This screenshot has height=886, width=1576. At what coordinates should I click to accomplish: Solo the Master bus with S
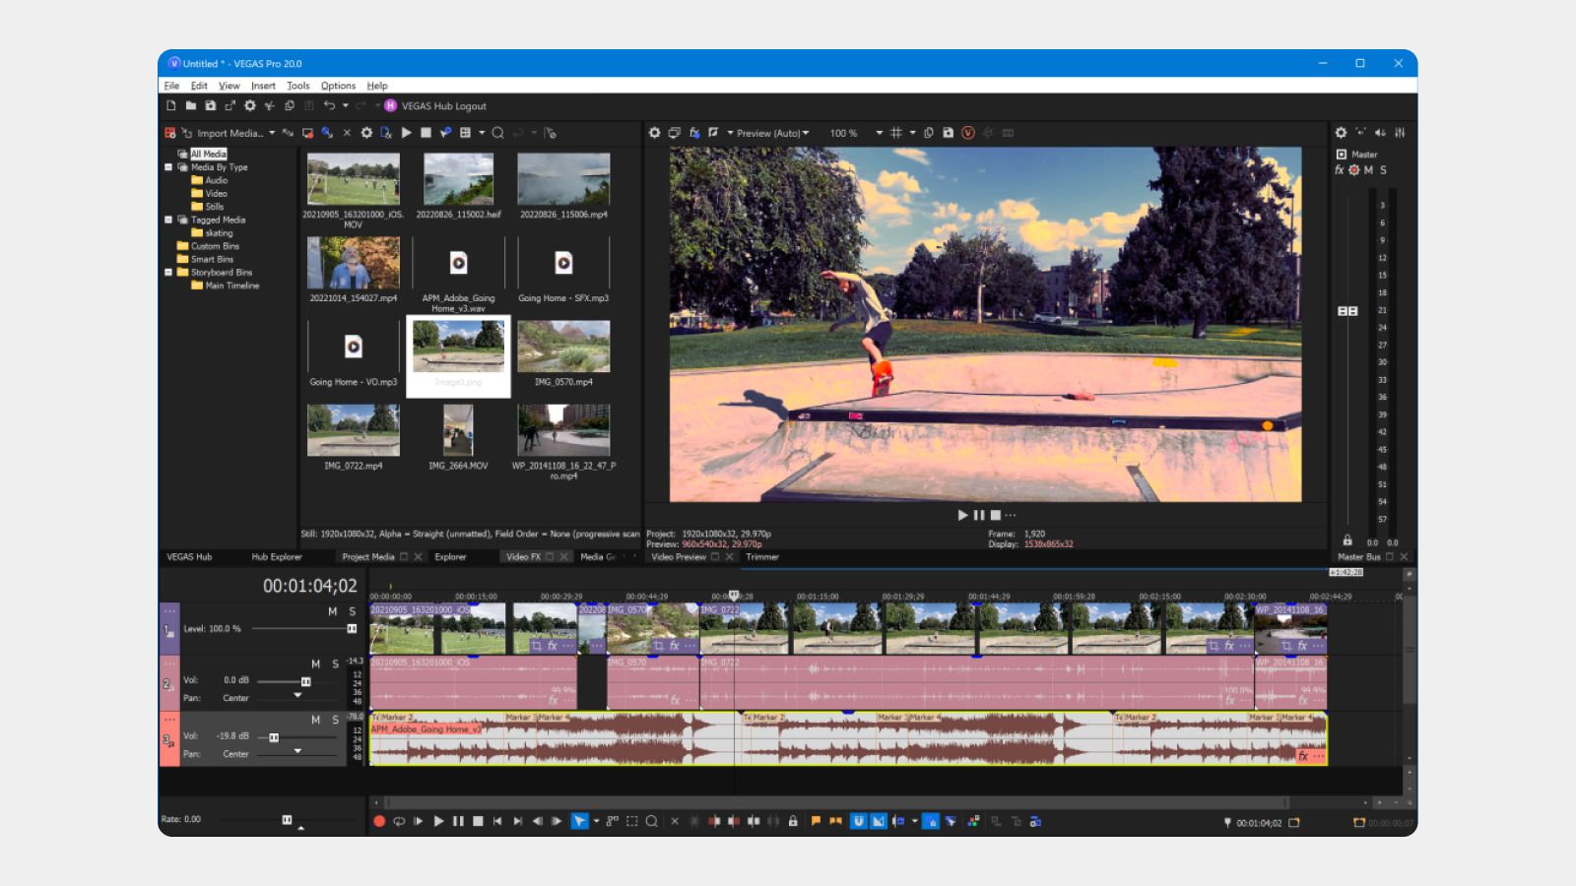[x=1383, y=170]
